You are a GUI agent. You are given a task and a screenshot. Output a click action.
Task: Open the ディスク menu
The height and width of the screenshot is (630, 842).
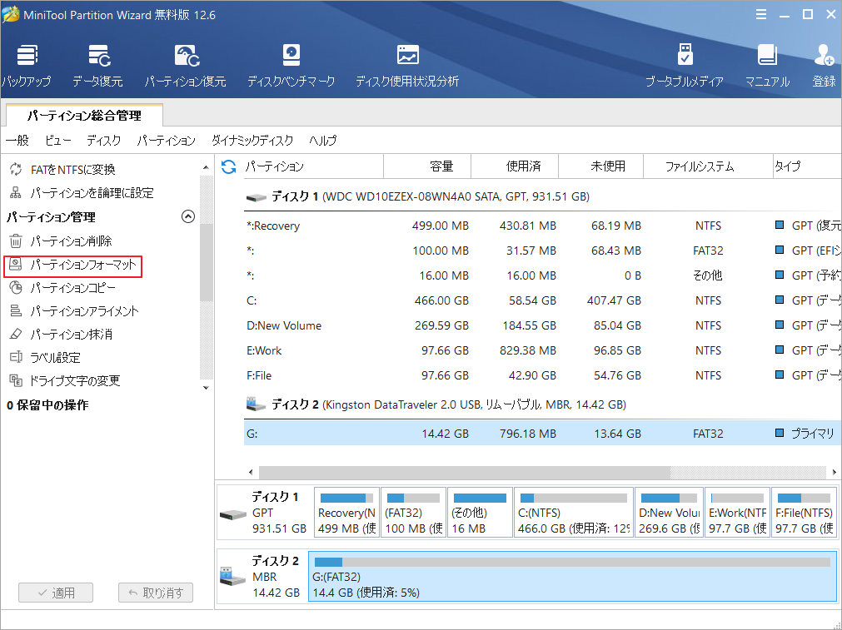pos(102,141)
